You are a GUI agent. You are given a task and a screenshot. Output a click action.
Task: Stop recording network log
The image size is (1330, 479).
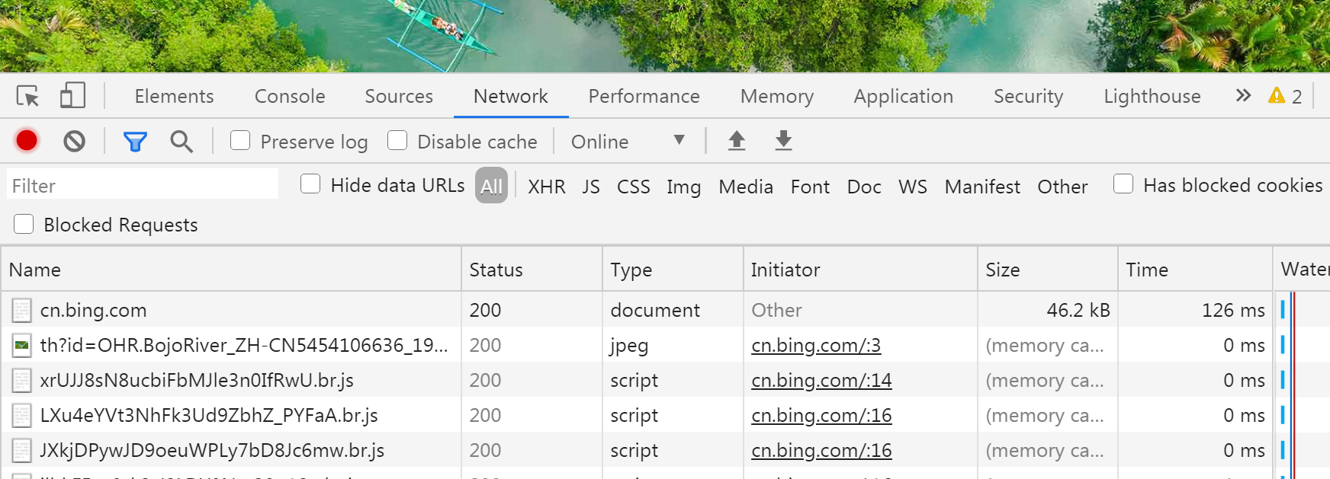(x=27, y=141)
